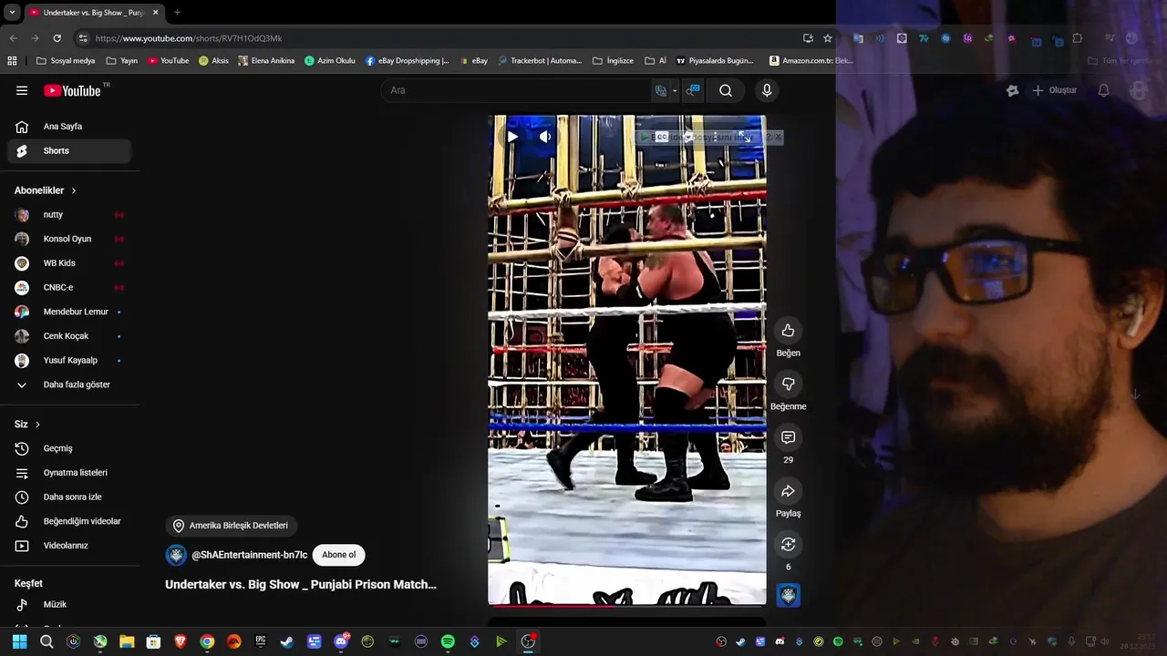Open site information icon in address bar
Image resolution: width=1167 pixels, height=656 pixels.
pos(83,38)
